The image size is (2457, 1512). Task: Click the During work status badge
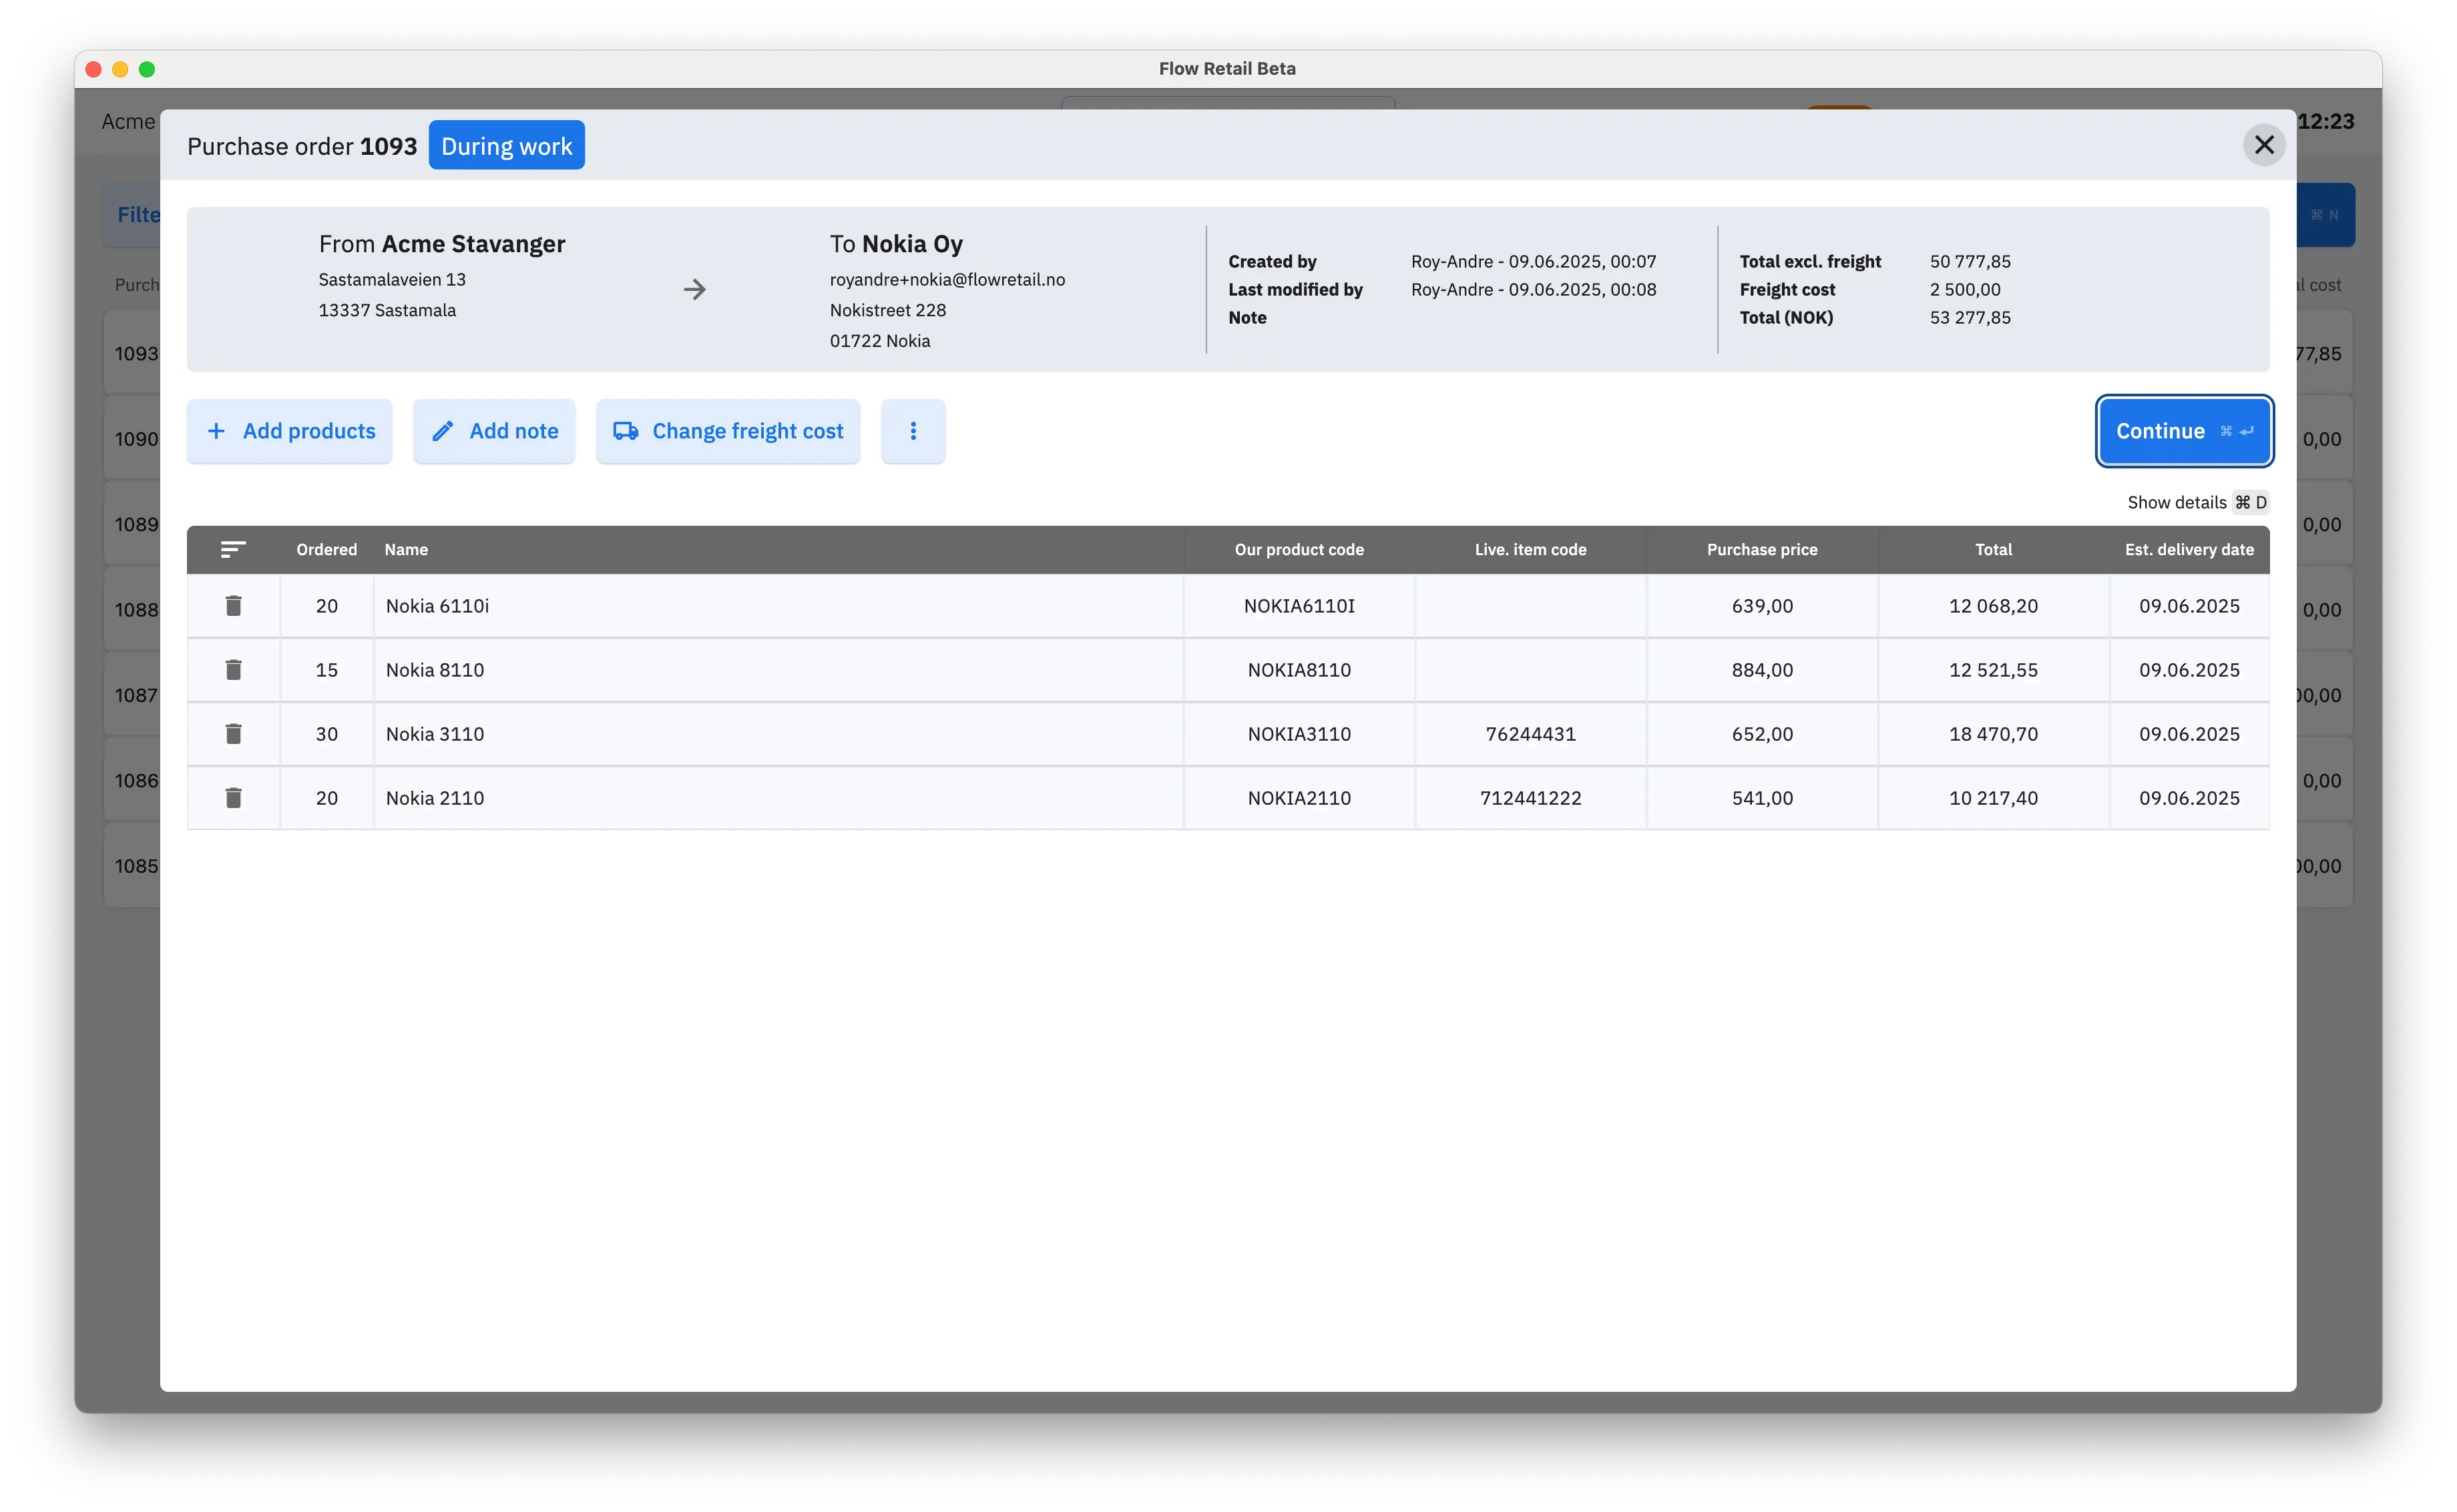pos(506,146)
